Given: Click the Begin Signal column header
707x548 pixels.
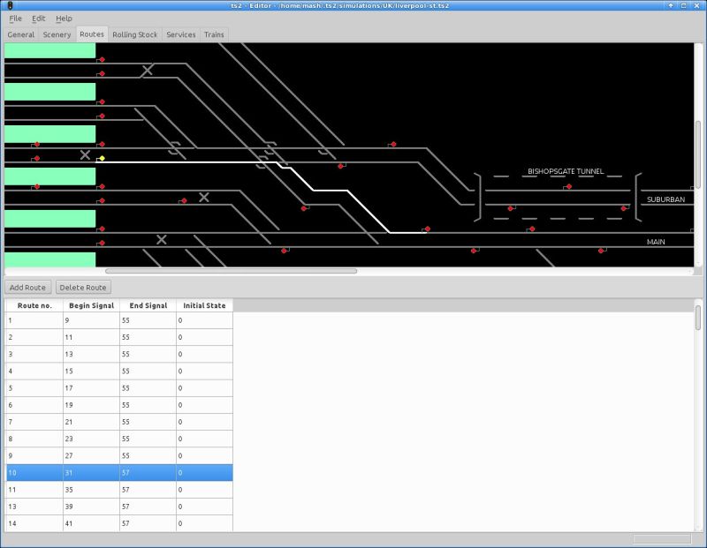Looking at the screenshot, I should coord(91,304).
